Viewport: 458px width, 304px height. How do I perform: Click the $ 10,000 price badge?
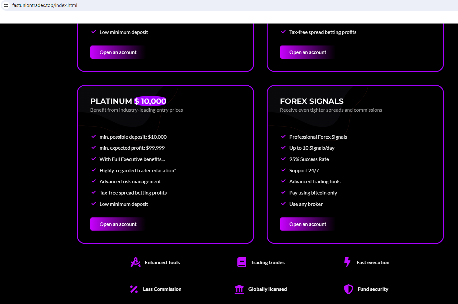pos(150,101)
